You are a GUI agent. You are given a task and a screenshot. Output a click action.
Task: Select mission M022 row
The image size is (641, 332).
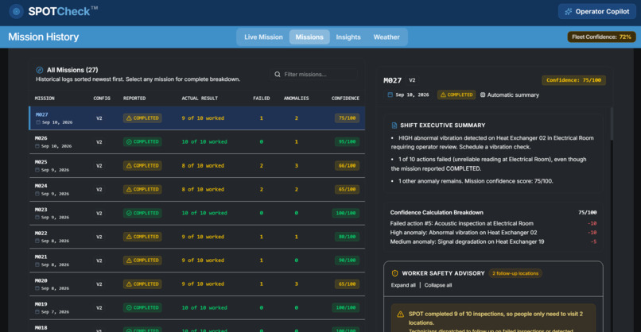point(197,237)
